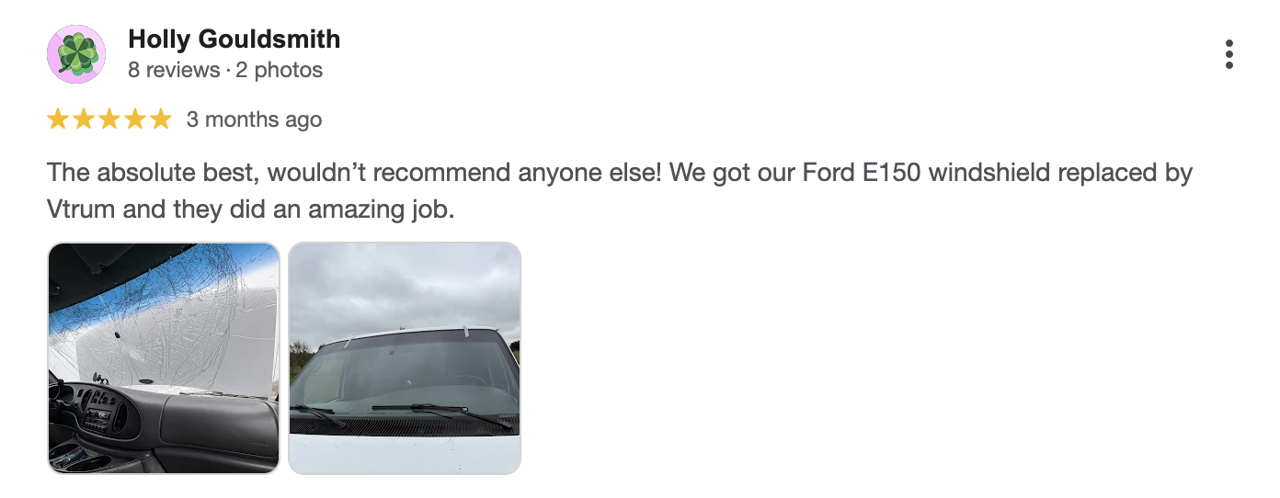Click the middle star of the rating
This screenshot has height=498, width=1280.
point(109,119)
